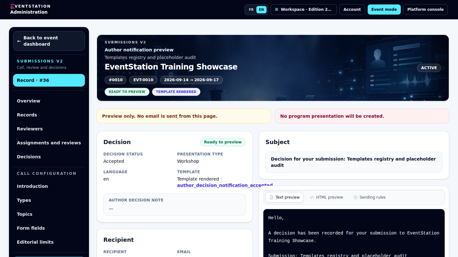Click the 'Author notification preview' banner title
Image resolution: width=458 pixels, height=257 pixels.
coord(139,50)
